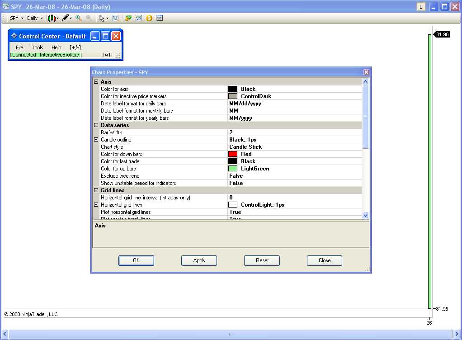Click the zoom in magnifier icon
462x340 pixels.
coord(79,18)
